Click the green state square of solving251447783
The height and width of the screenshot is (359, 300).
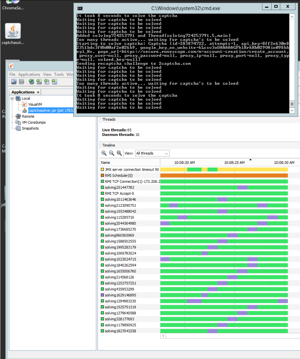[x=102, y=187]
